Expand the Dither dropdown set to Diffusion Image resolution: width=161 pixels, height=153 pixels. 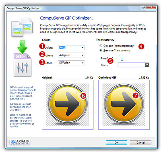pyautogui.click(x=71, y=63)
